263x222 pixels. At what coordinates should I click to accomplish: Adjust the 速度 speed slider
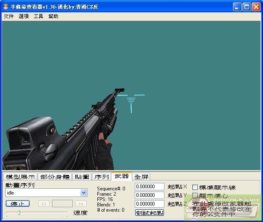(19, 213)
